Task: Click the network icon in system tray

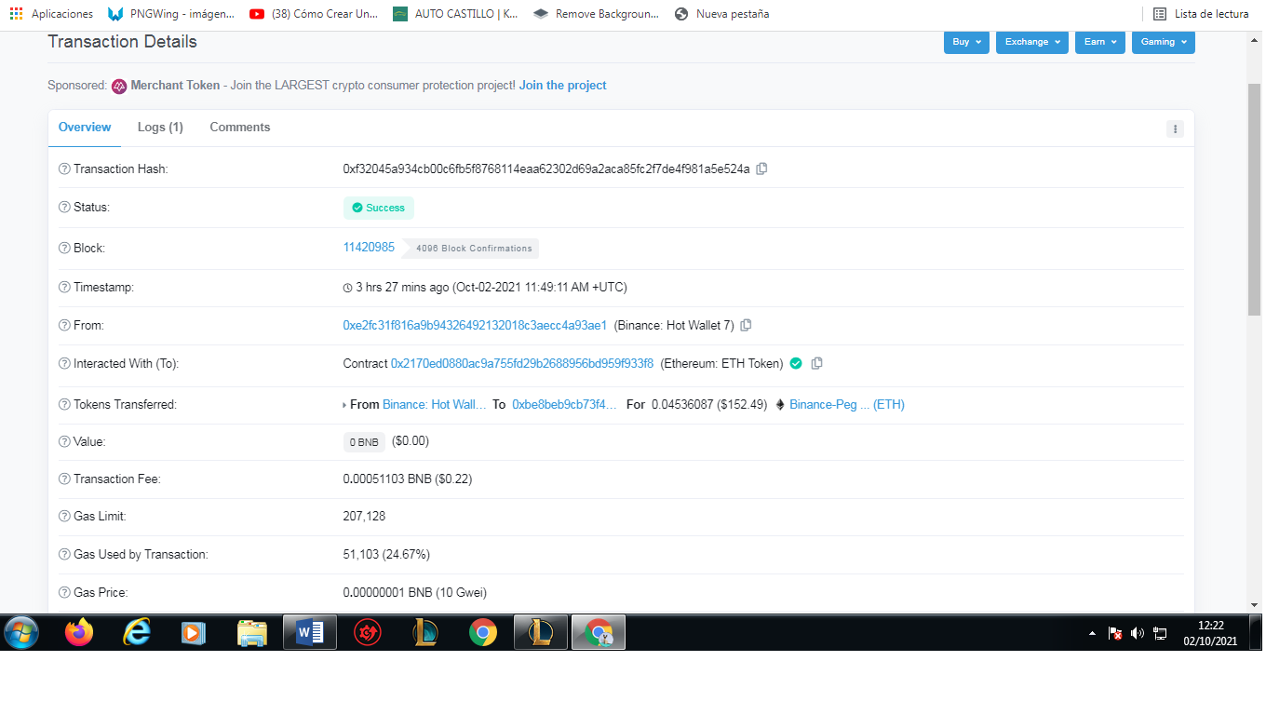Action: (x=1160, y=633)
